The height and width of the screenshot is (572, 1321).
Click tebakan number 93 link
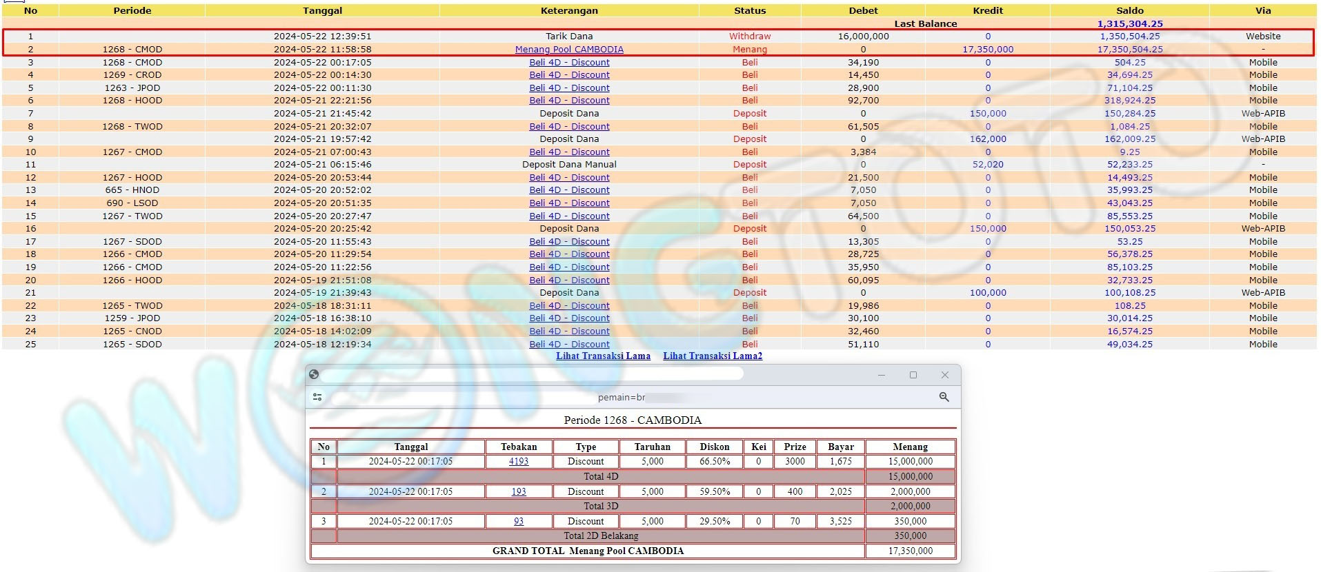coord(519,522)
